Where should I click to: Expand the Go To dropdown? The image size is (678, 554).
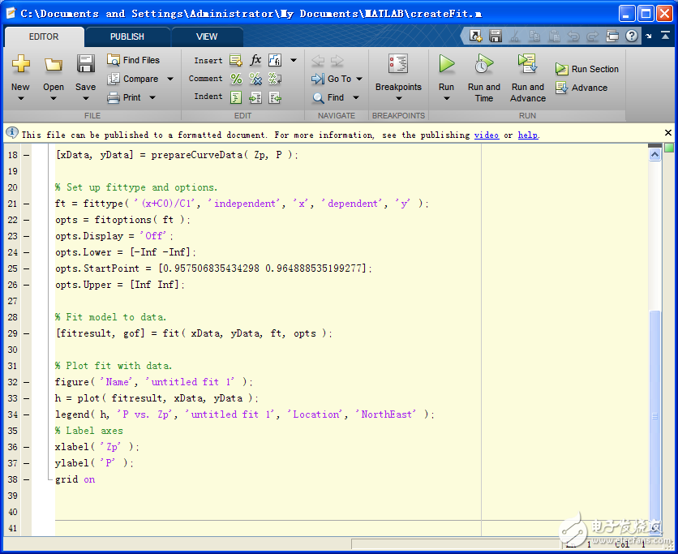358,79
